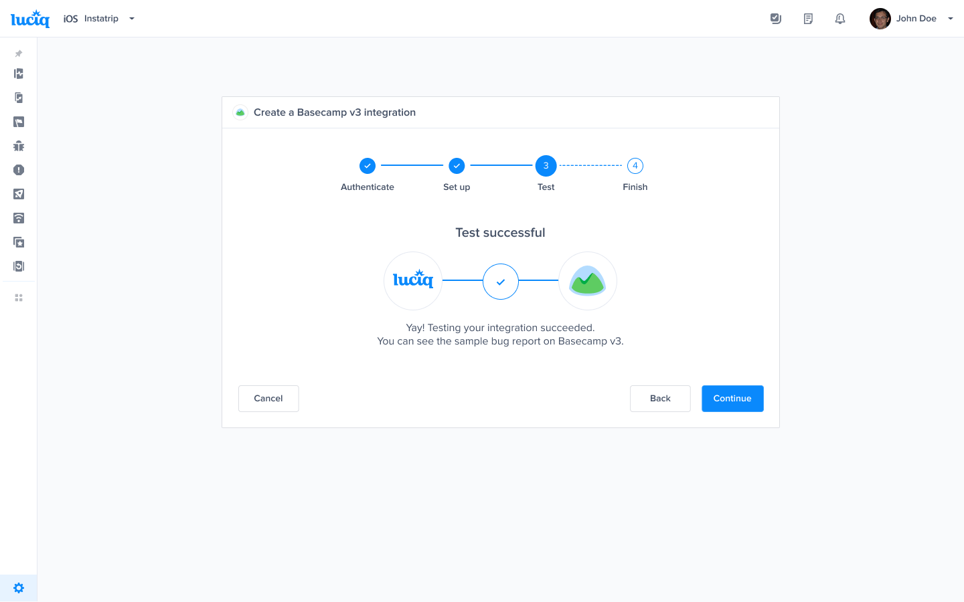Click the Cancel button
The width and height of the screenshot is (964, 602).
point(268,399)
